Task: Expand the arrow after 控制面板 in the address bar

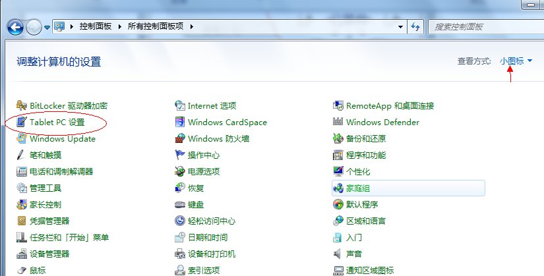Action: (x=120, y=26)
